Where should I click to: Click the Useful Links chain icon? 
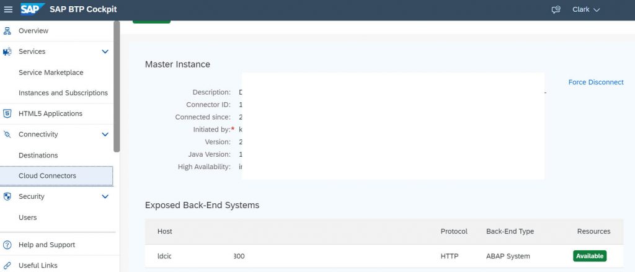click(7, 266)
